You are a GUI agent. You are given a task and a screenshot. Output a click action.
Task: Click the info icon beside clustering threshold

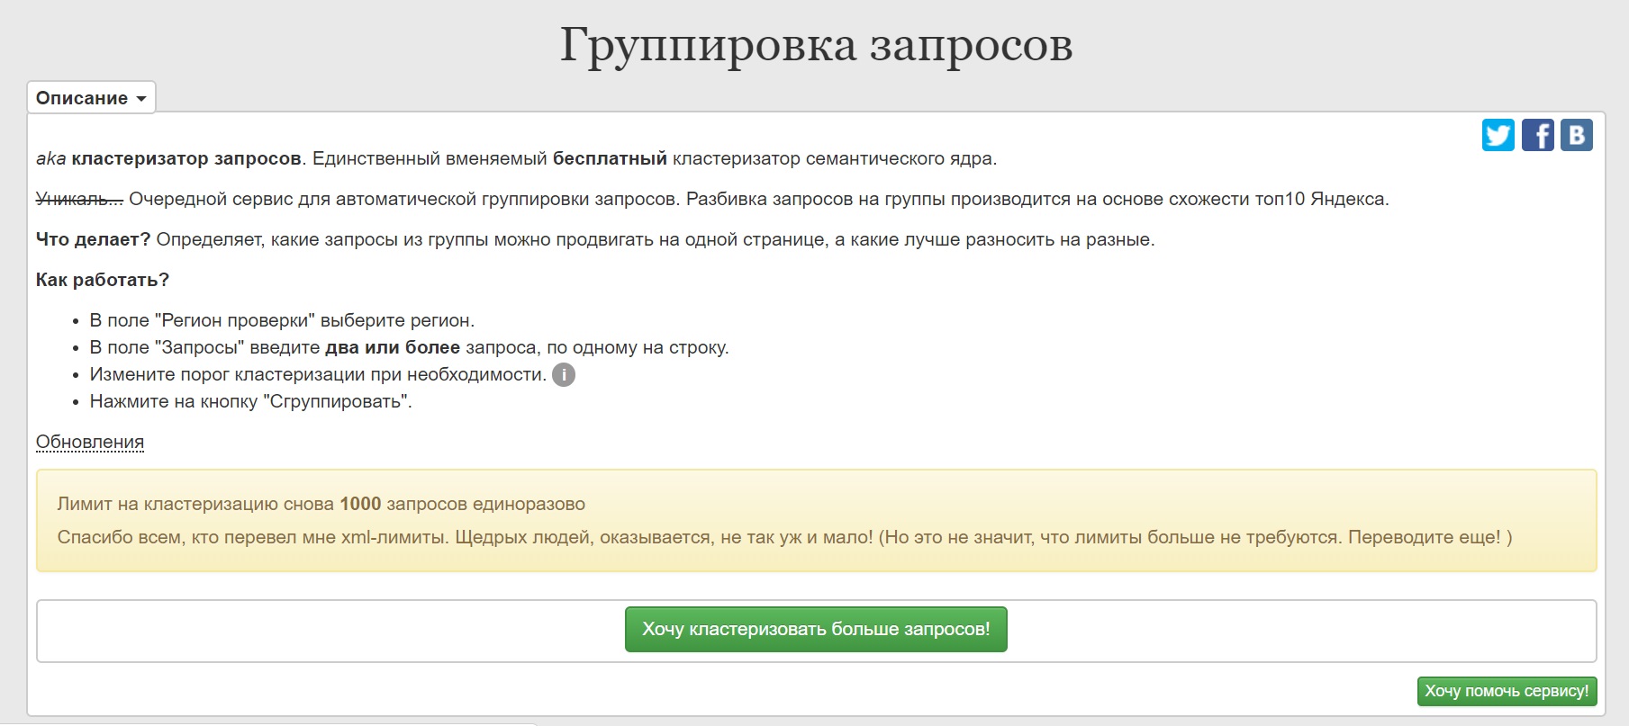coord(564,375)
